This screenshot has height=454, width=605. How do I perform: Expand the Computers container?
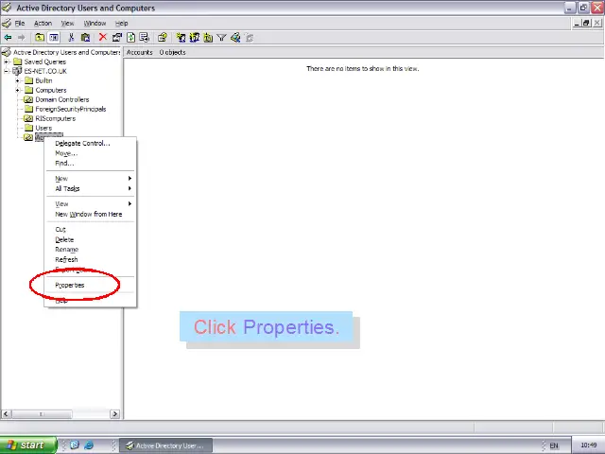[17, 90]
